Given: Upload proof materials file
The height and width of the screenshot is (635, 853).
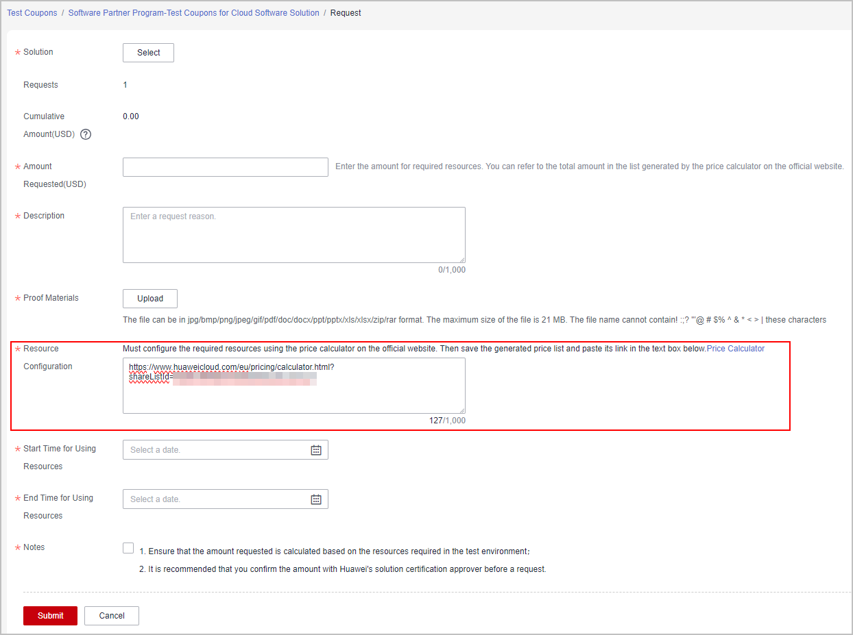Looking at the screenshot, I should (150, 299).
